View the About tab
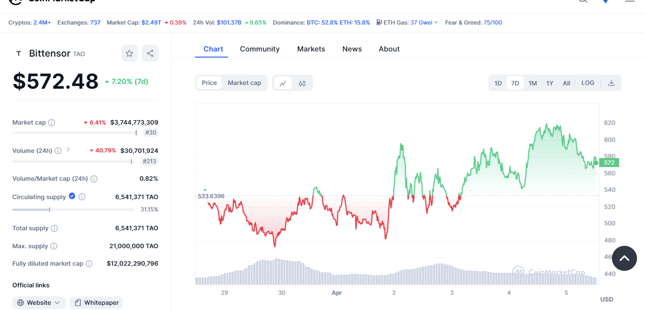 (x=389, y=49)
